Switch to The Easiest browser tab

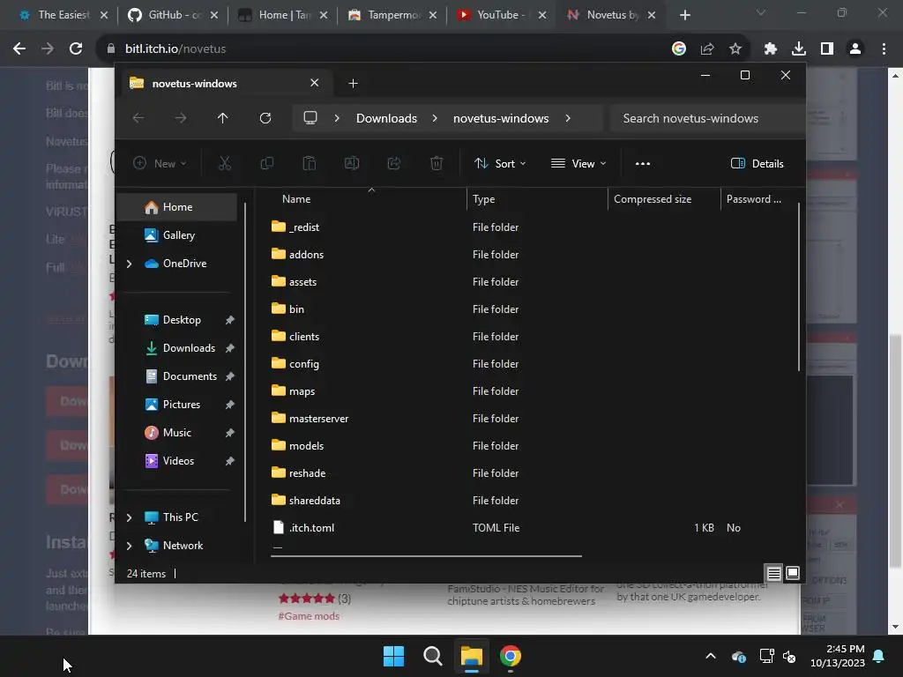point(63,15)
